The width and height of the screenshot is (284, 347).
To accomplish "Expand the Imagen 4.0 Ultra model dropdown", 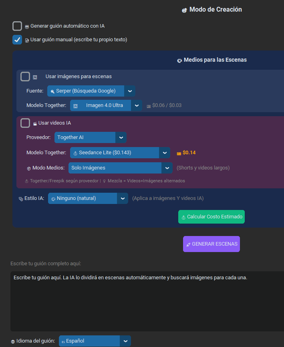I will pos(106,105).
